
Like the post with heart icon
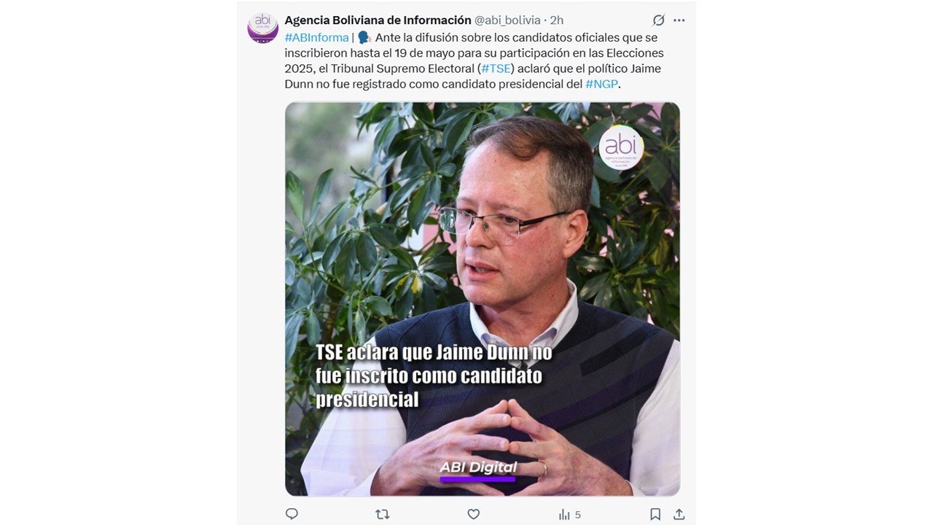point(473,514)
